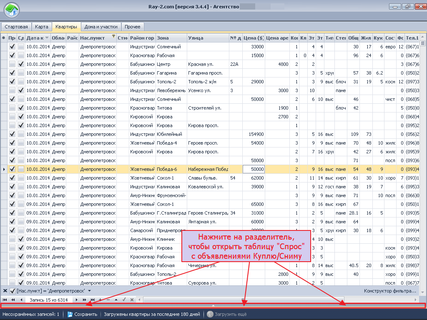This screenshot has width=427, height=320.
Task: Click the filter funnel on Нас.пункт column
Action: click(x=113, y=36)
